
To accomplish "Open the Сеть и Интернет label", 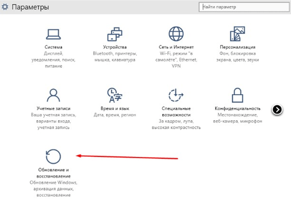I will [176, 47].
